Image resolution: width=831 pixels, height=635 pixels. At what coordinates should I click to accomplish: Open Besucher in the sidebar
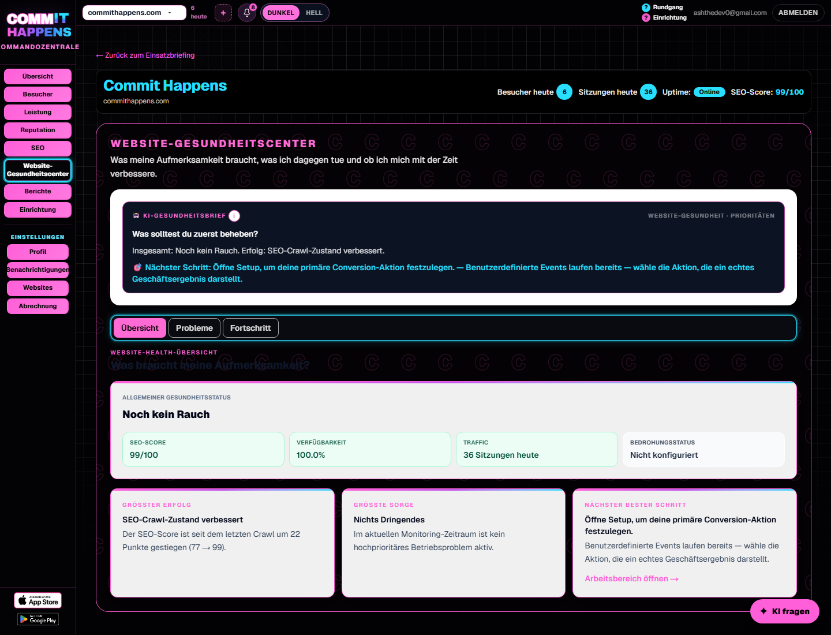click(38, 94)
